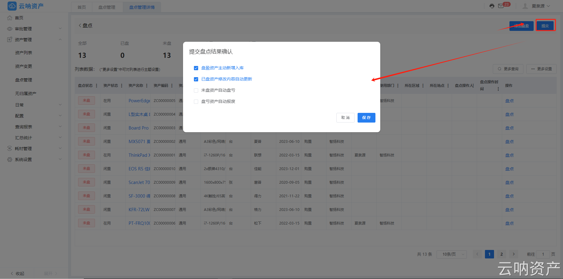Uncheck 已盘资产修改内容自动更新 checkbox
Viewport: 563px width, 279px height.
pyautogui.click(x=196, y=79)
